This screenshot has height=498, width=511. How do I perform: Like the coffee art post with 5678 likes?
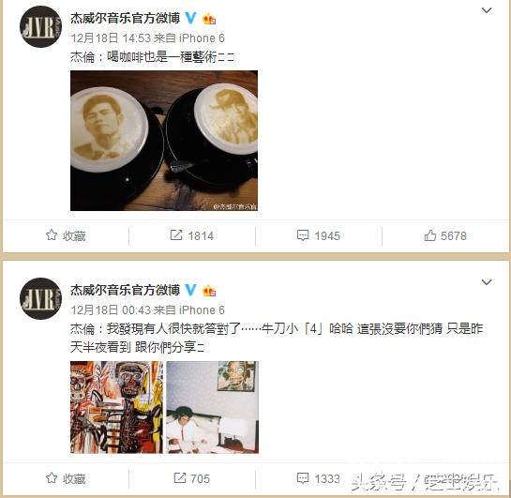pos(445,235)
